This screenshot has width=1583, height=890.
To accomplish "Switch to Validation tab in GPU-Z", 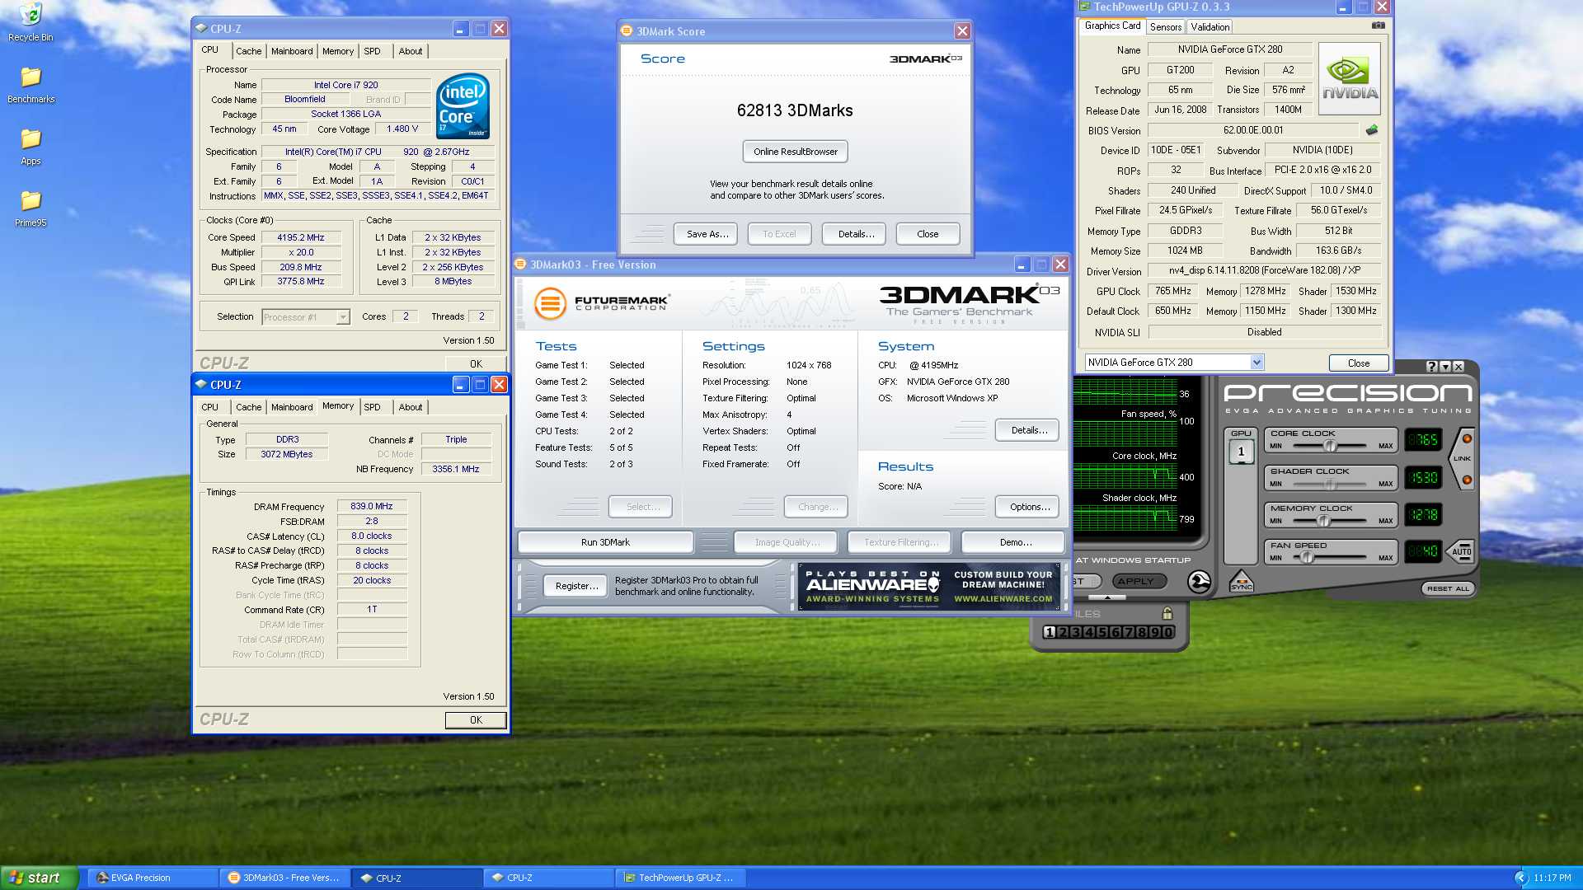I will (x=1210, y=27).
